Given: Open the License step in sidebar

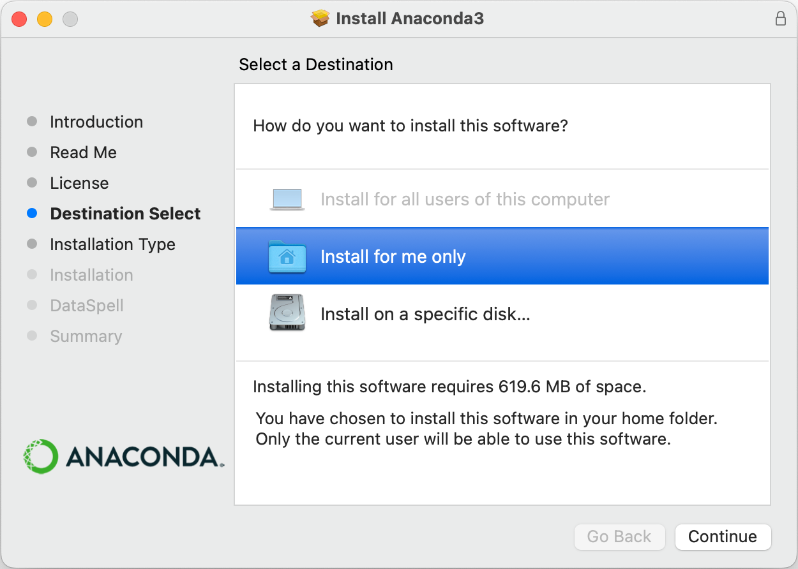Looking at the screenshot, I should (x=79, y=183).
